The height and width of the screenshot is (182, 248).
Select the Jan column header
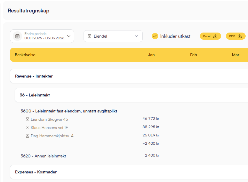151,55
